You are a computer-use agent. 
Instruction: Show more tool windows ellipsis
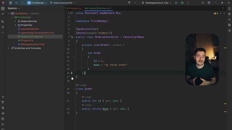tap(3, 32)
